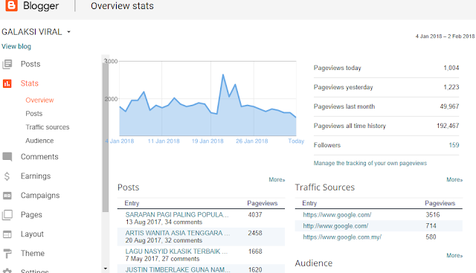476x273 pixels.
Task: Click the 3516 pageviews cell in Traffic Sources
Action: [x=433, y=215]
